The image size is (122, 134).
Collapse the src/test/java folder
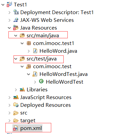(16, 59)
